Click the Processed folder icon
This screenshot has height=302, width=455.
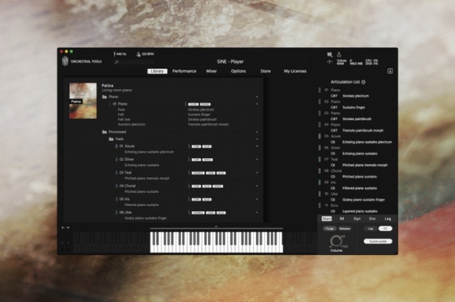(x=105, y=132)
